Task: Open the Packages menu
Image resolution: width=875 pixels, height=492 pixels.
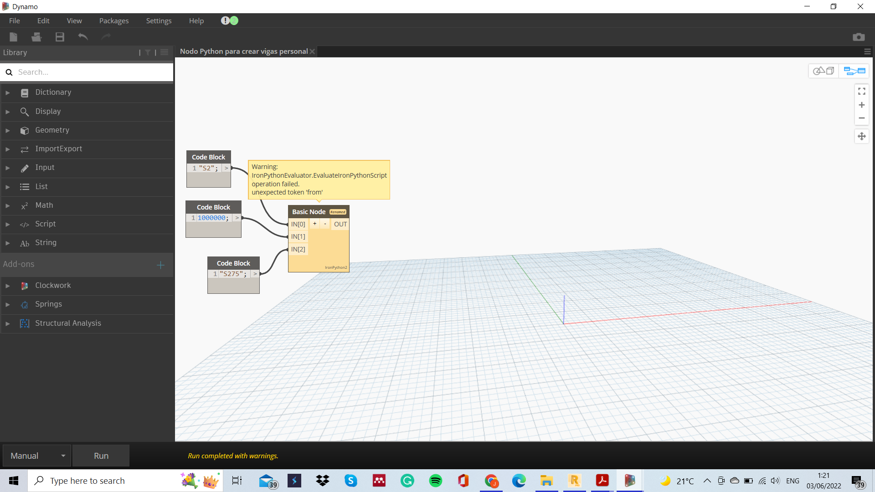Action: click(x=114, y=21)
